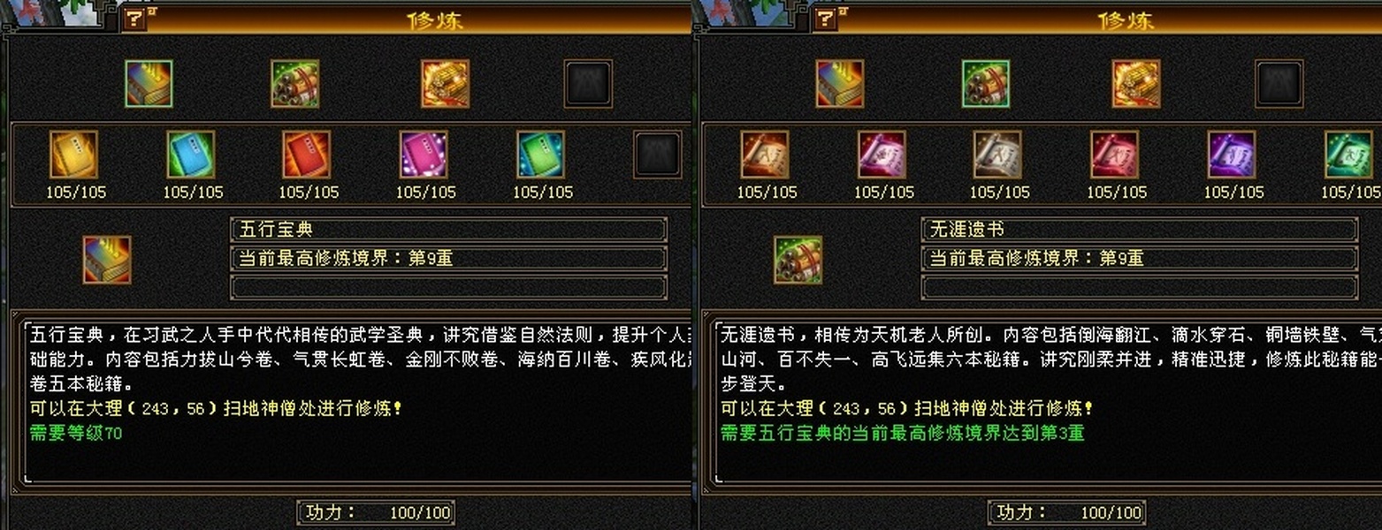1382x530 pixels.
Task: Pick the purple scroll in the right panel
Action: [1232, 155]
